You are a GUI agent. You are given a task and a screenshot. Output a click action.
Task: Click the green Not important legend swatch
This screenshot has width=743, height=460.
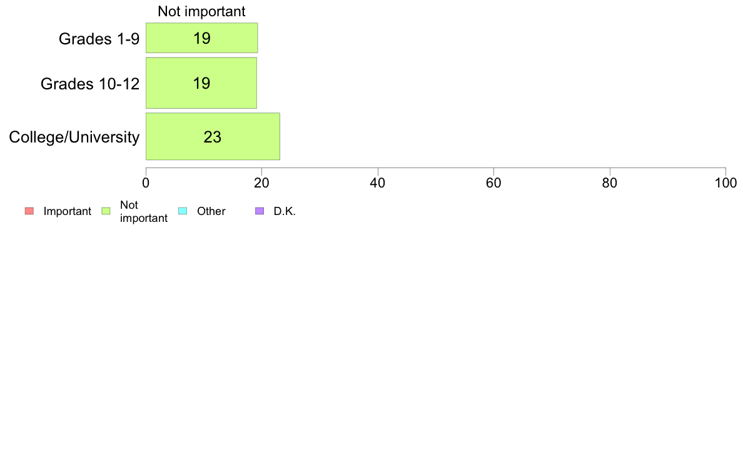click(106, 211)
